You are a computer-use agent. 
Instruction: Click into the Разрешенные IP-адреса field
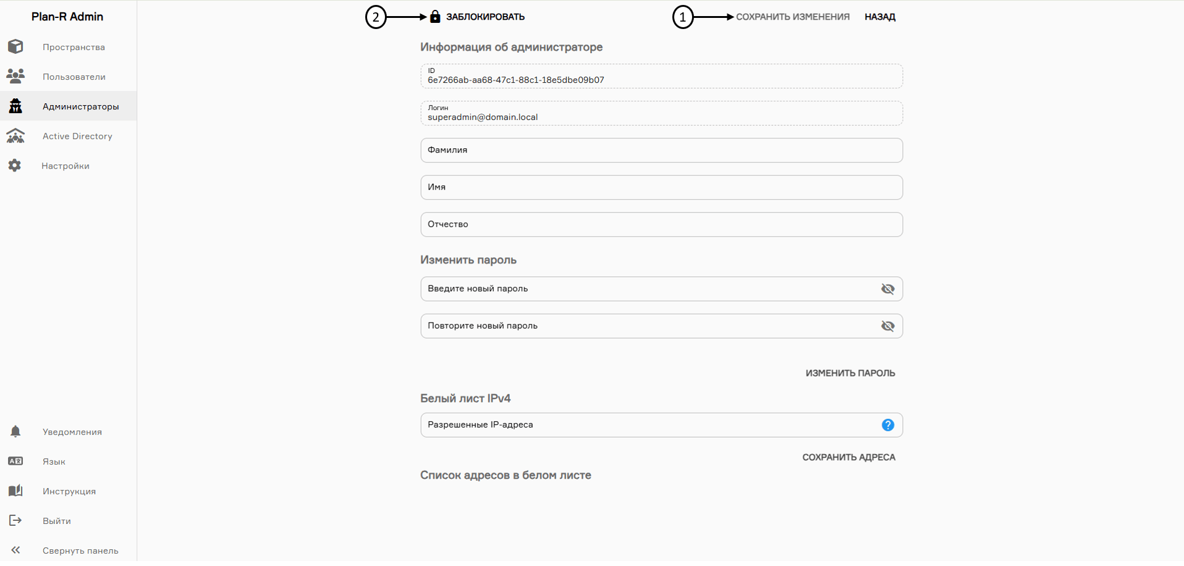[x=649, y=425]
